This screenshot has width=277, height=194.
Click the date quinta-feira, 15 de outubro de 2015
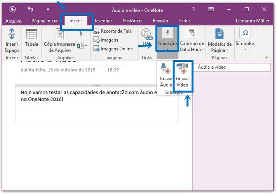point(58,70)
